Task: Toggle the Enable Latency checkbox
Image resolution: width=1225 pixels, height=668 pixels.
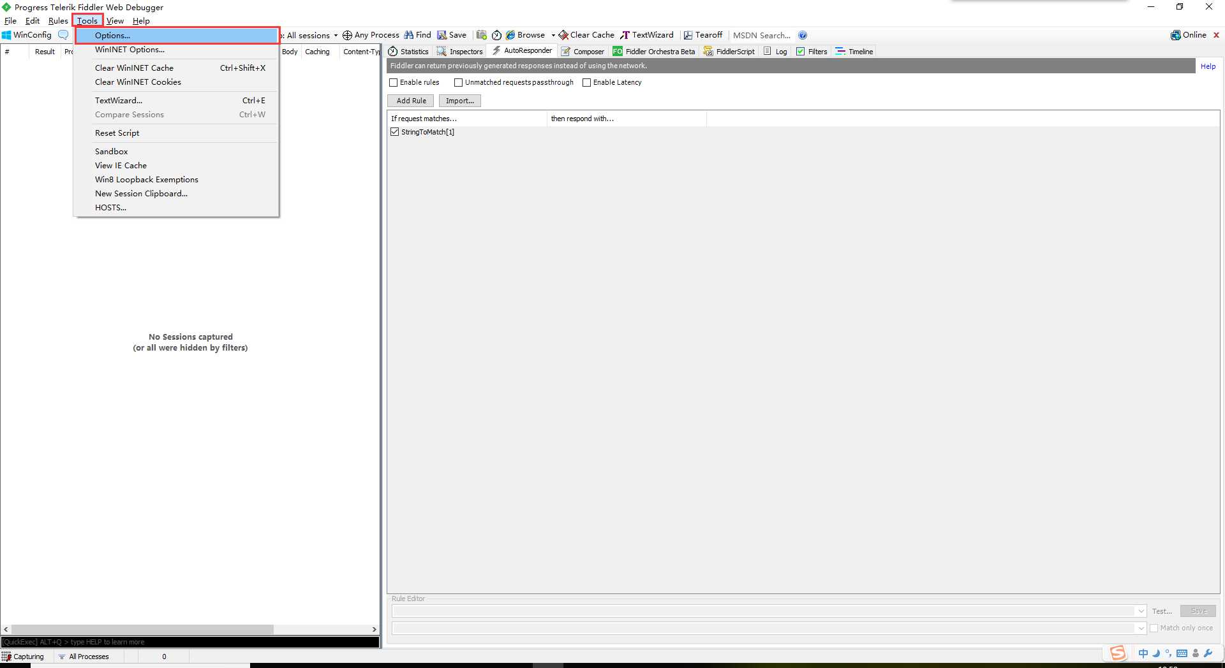Action: [x=586, y=82]
